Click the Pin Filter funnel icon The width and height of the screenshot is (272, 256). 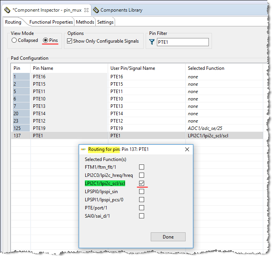[152, 42]
